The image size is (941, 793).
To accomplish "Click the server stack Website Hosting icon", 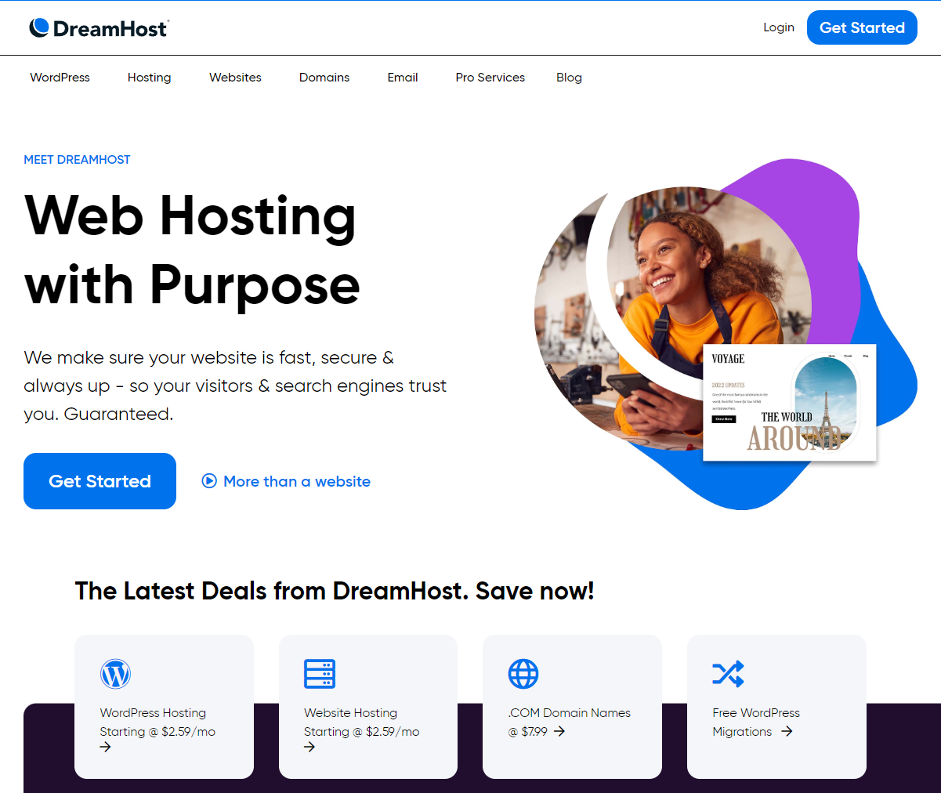I will 320,674.
